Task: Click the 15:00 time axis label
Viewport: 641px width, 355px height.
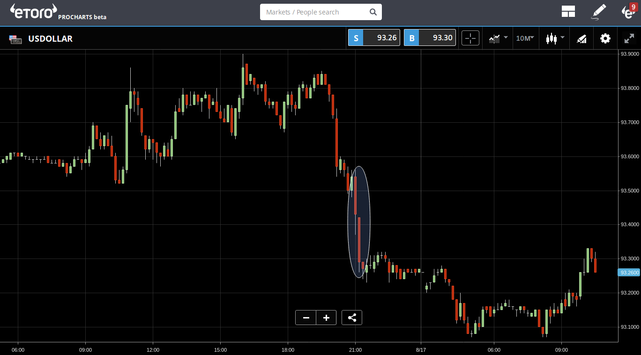Action: tap(220, 349)
